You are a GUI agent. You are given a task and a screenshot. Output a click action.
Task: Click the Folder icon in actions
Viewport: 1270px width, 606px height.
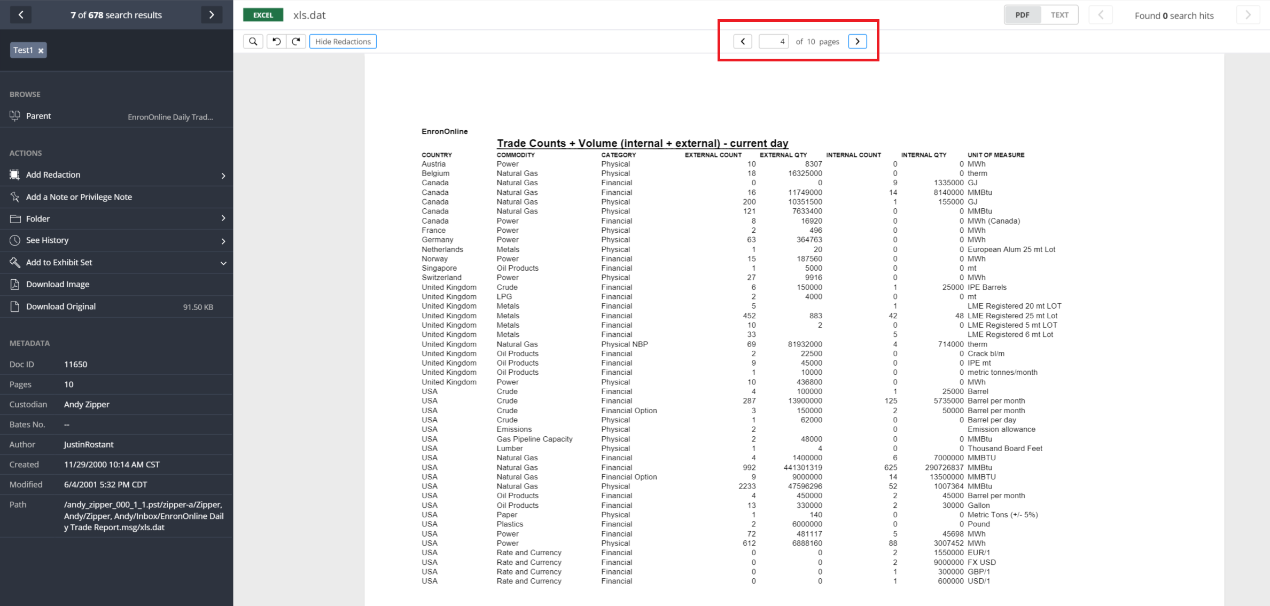15,218
